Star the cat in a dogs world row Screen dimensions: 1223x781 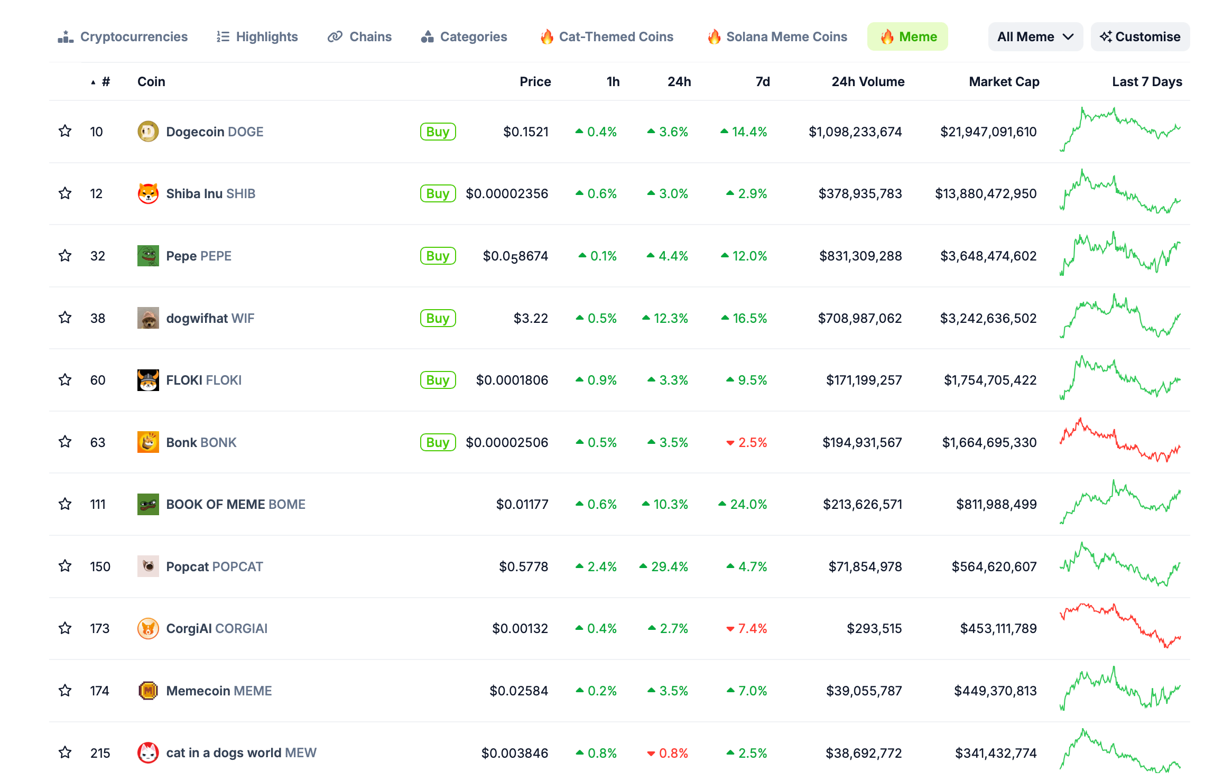[x=65, y=752]
